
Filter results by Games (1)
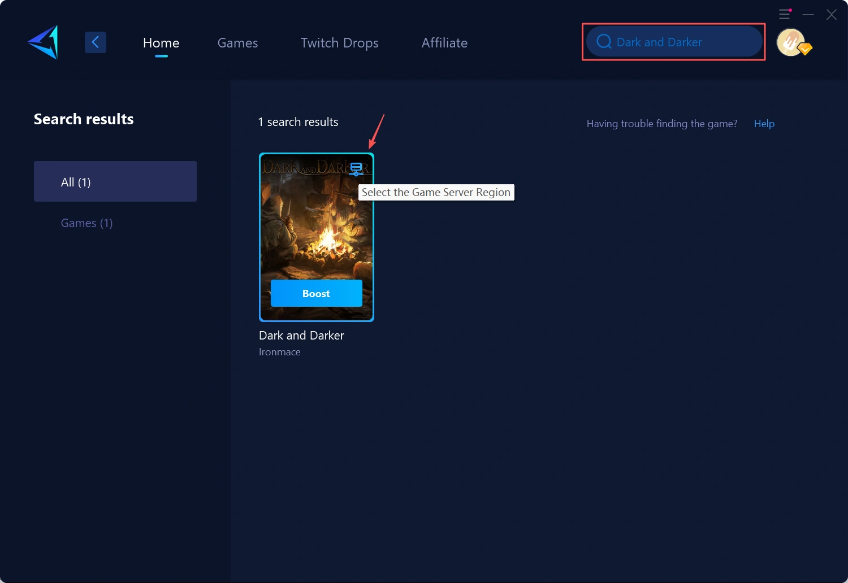pos(86,223)
